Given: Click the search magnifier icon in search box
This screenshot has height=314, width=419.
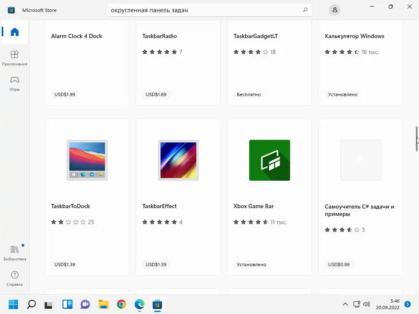Looking at the screenshot, I should pos(305,10).
